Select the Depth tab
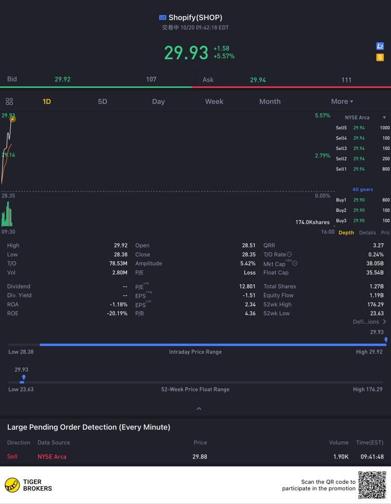The height and width of the screenshot is (504, 391). coord(346,232)
